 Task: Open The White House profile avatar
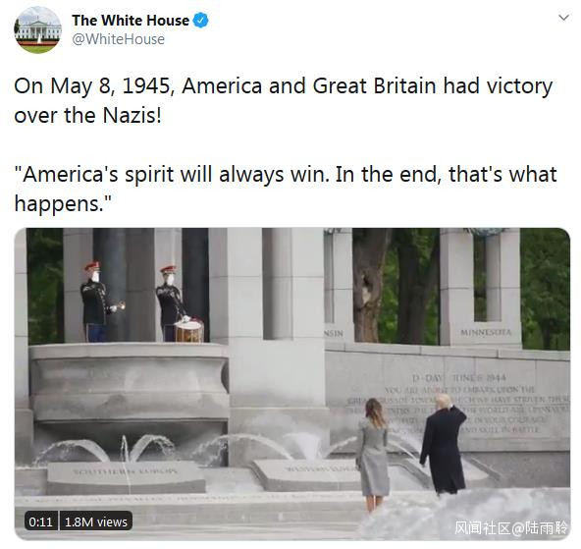38,30
